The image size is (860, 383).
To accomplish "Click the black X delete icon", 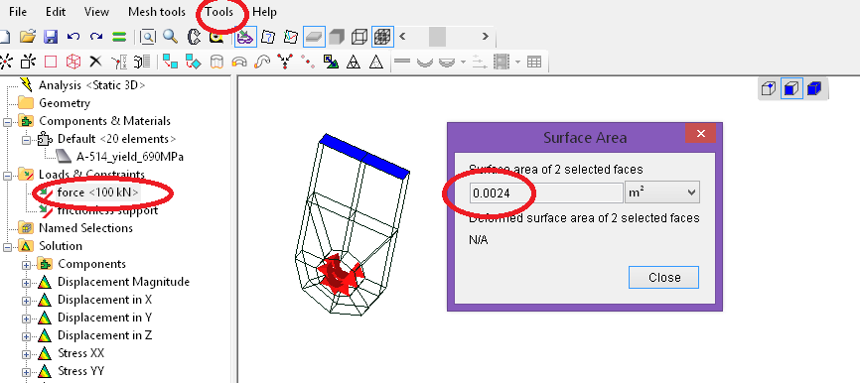I will (x=95, y=61).
